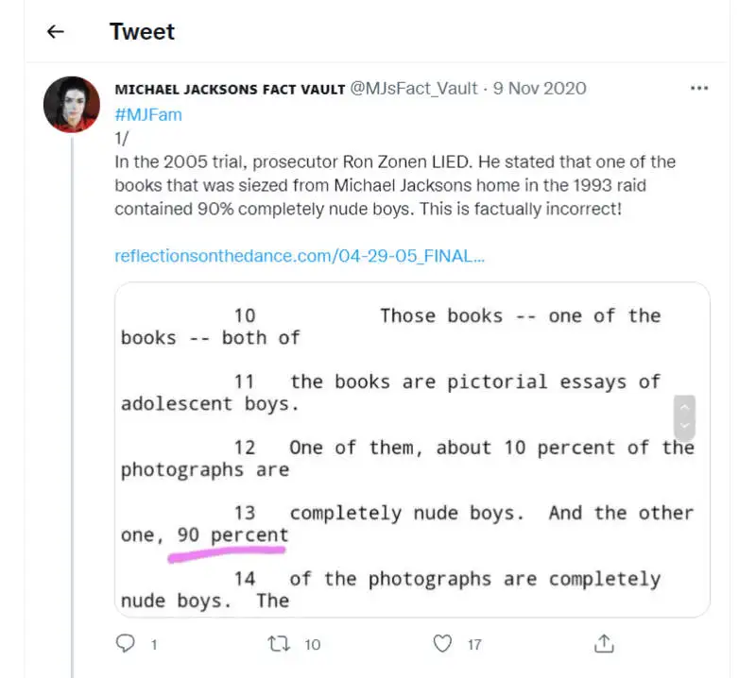Image resolution: width=756 pixels, height=678 pixels.
Task: Click the retweet count of 10
Action: tap(313, 645)
